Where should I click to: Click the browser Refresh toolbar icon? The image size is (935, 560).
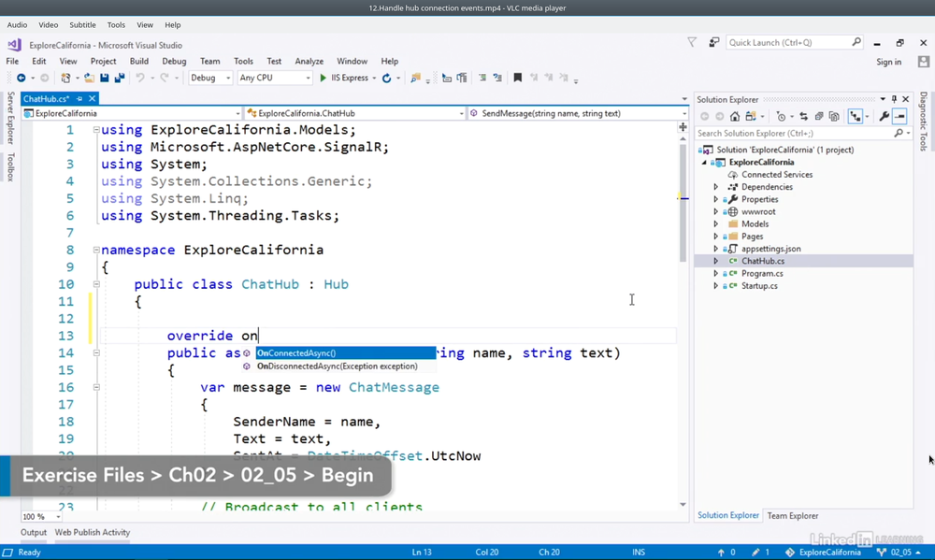point(386,79)
